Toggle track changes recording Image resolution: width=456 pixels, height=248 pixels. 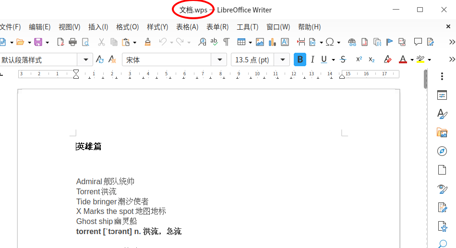coord(431,42)
